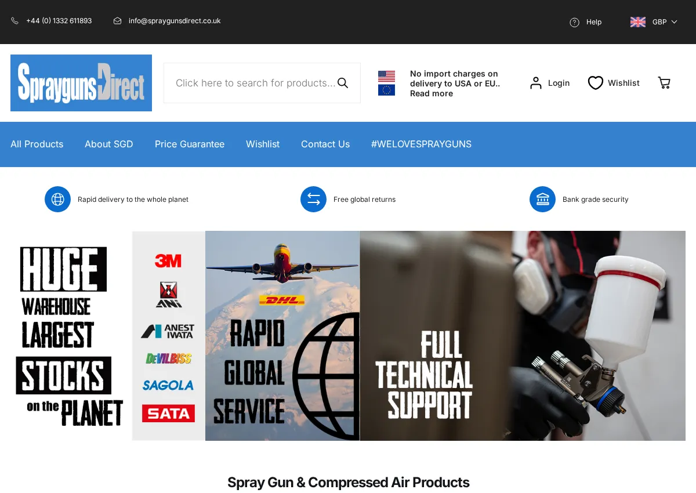The height and width of the screenshot is (493, 696).
Task: Select Wishlist in the blue nav bar
Action: point(263,144)
